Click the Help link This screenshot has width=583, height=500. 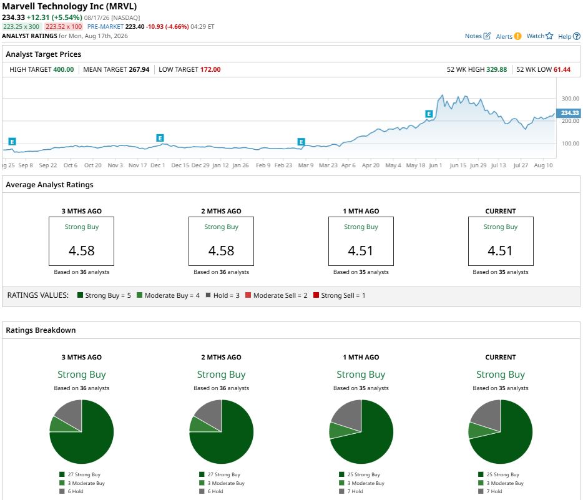[564, 36]
